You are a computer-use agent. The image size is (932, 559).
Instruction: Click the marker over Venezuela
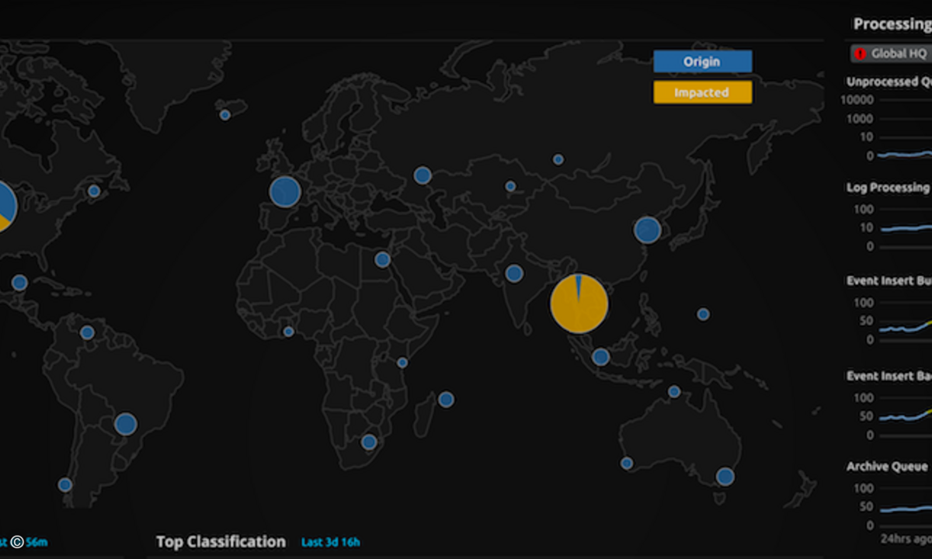point(88,333)
